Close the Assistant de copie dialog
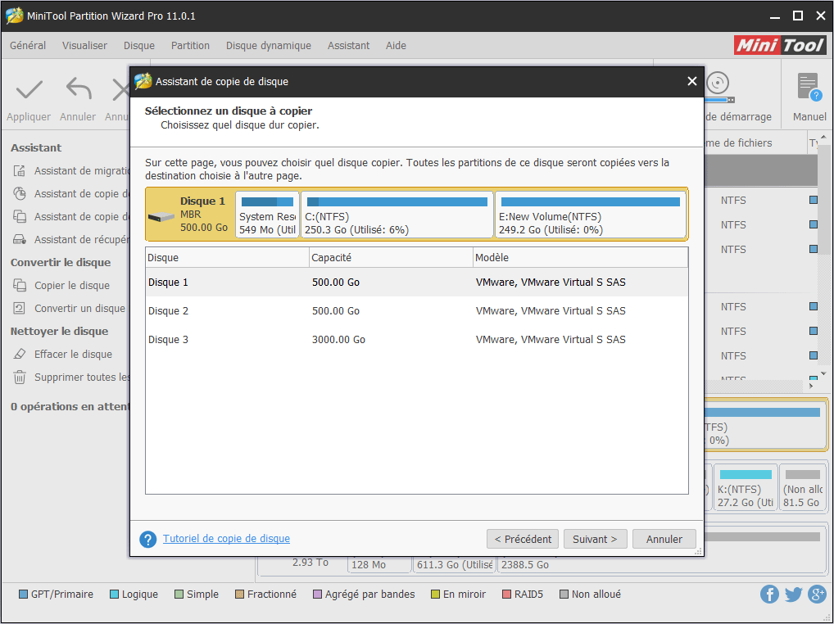This screenshot has width=834, height=624. point(692,81)
